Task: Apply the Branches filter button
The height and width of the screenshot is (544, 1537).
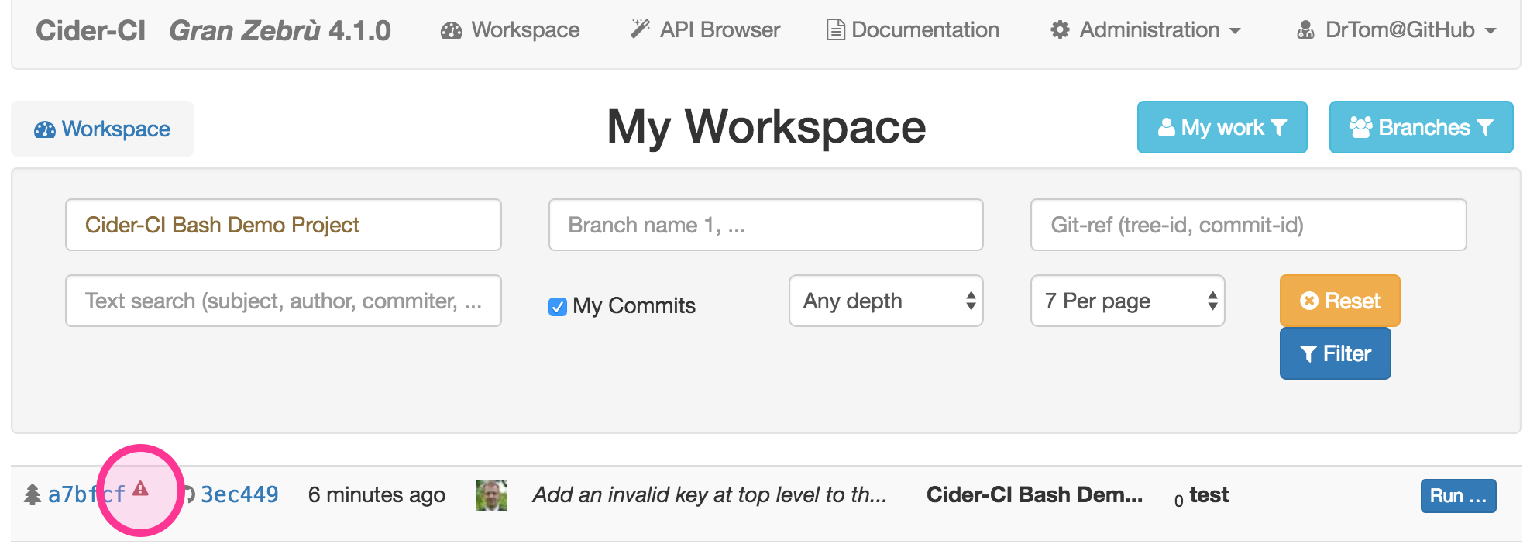Action: click(x=1421, y=127)
